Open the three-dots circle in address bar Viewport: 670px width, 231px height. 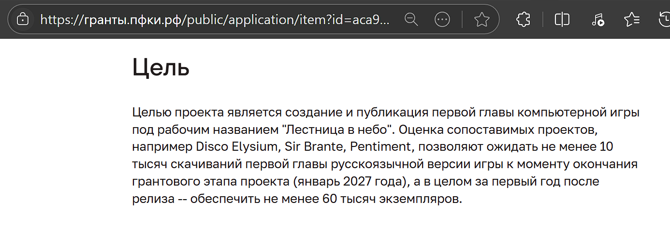click(442, 19)
